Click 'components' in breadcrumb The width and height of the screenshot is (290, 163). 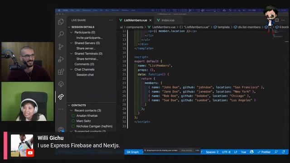point(135,27)
